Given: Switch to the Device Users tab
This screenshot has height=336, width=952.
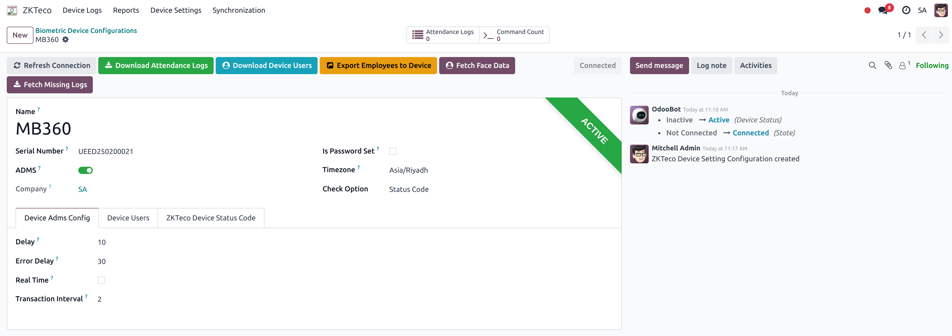Looking at the screenshot, I should pos(128,218).
